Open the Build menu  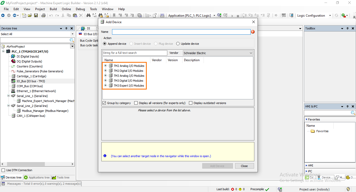53,9
